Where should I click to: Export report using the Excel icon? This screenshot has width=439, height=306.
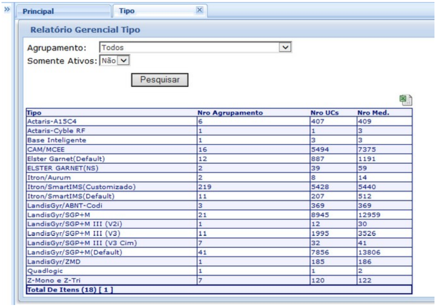point(406,100)
